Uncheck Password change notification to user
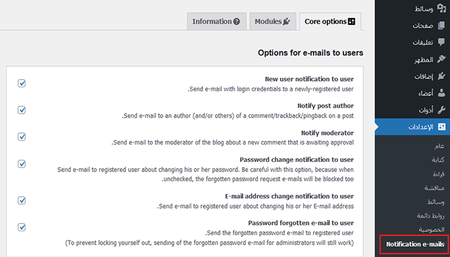 [x=22, y=164]
